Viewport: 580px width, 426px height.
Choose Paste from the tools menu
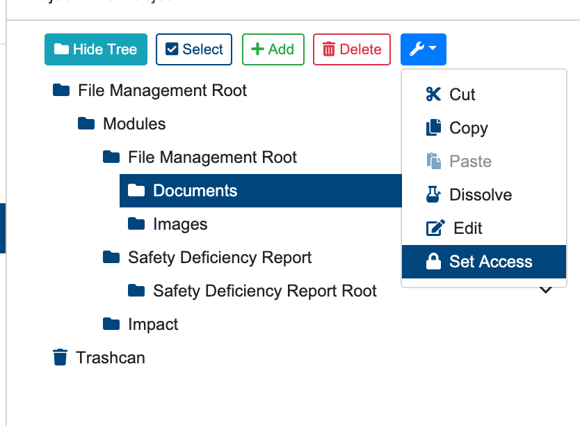484,161
